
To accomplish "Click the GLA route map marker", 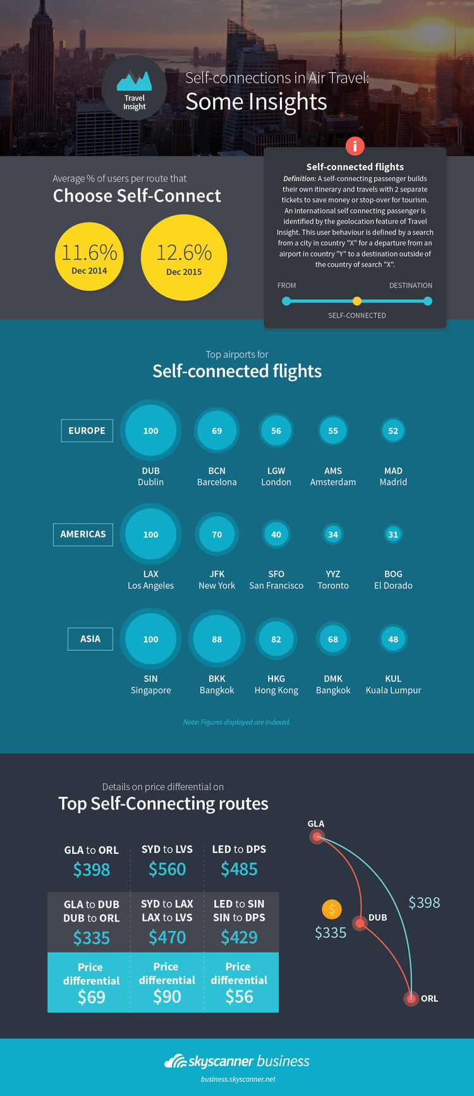I will tap(317, 837).
